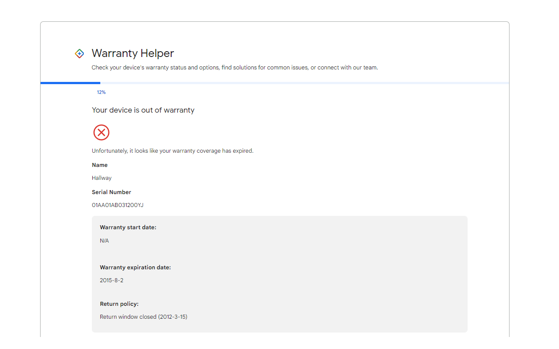Select the expiration date 2015-8-2
The image size is (559, 349).
[x=111, y=281]
